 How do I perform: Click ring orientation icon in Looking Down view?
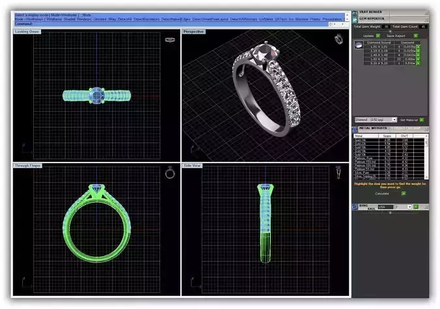pyautogui.click(x=170, y=40)
